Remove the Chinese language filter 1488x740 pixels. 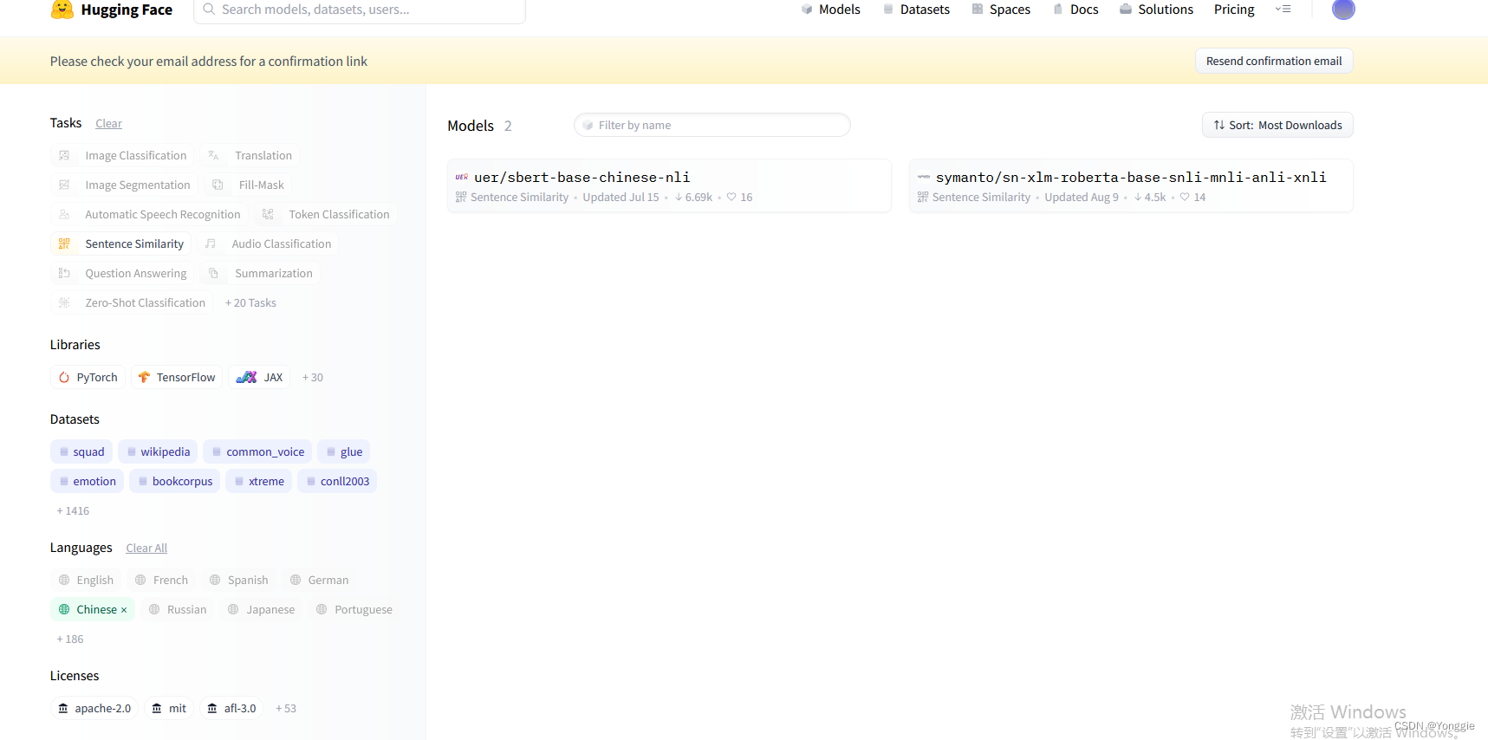(124, 610)
